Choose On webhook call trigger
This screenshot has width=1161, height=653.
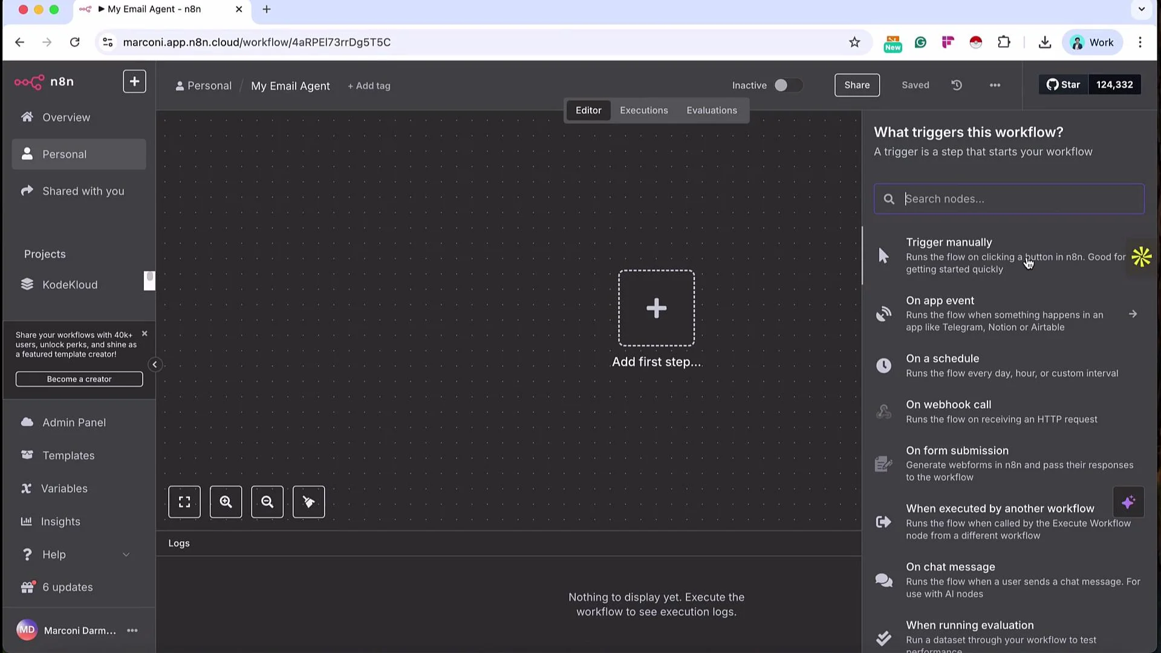click(1009, 411)
